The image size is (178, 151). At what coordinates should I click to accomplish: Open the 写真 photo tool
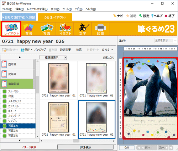(x=47, y=29)
